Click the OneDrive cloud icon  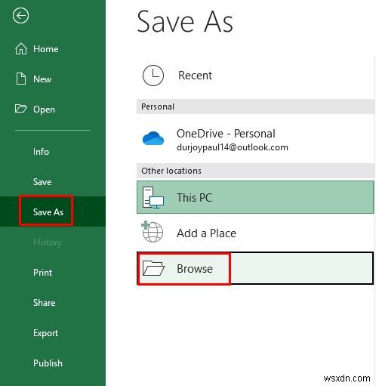pyautogui.click(x=153, y=138)
